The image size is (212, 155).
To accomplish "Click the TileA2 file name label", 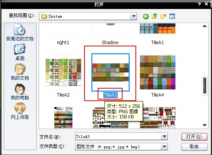I will click(63, 95).
